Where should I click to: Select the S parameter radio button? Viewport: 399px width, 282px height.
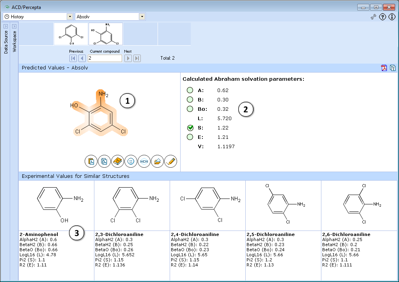click(x=190, y=128)
